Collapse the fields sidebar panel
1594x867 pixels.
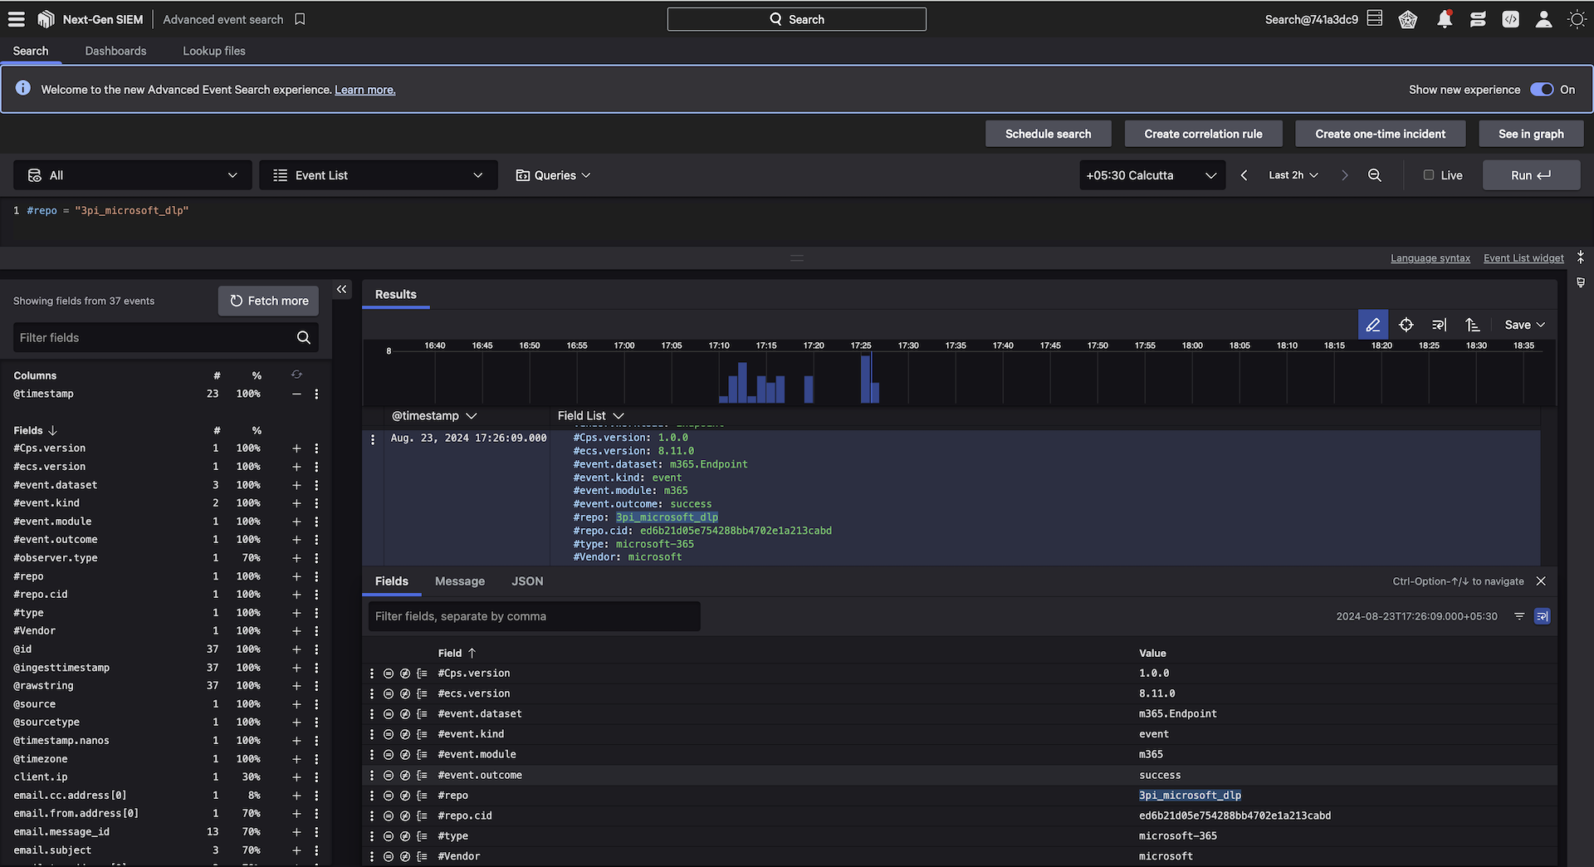(x=341, y=289)
